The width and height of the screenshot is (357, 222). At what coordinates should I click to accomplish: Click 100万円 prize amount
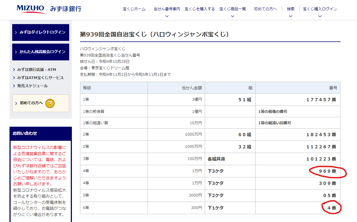[x=195, y=159]
